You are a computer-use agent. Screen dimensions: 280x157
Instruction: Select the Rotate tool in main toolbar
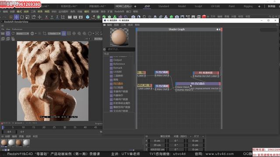tap(22, 17)
